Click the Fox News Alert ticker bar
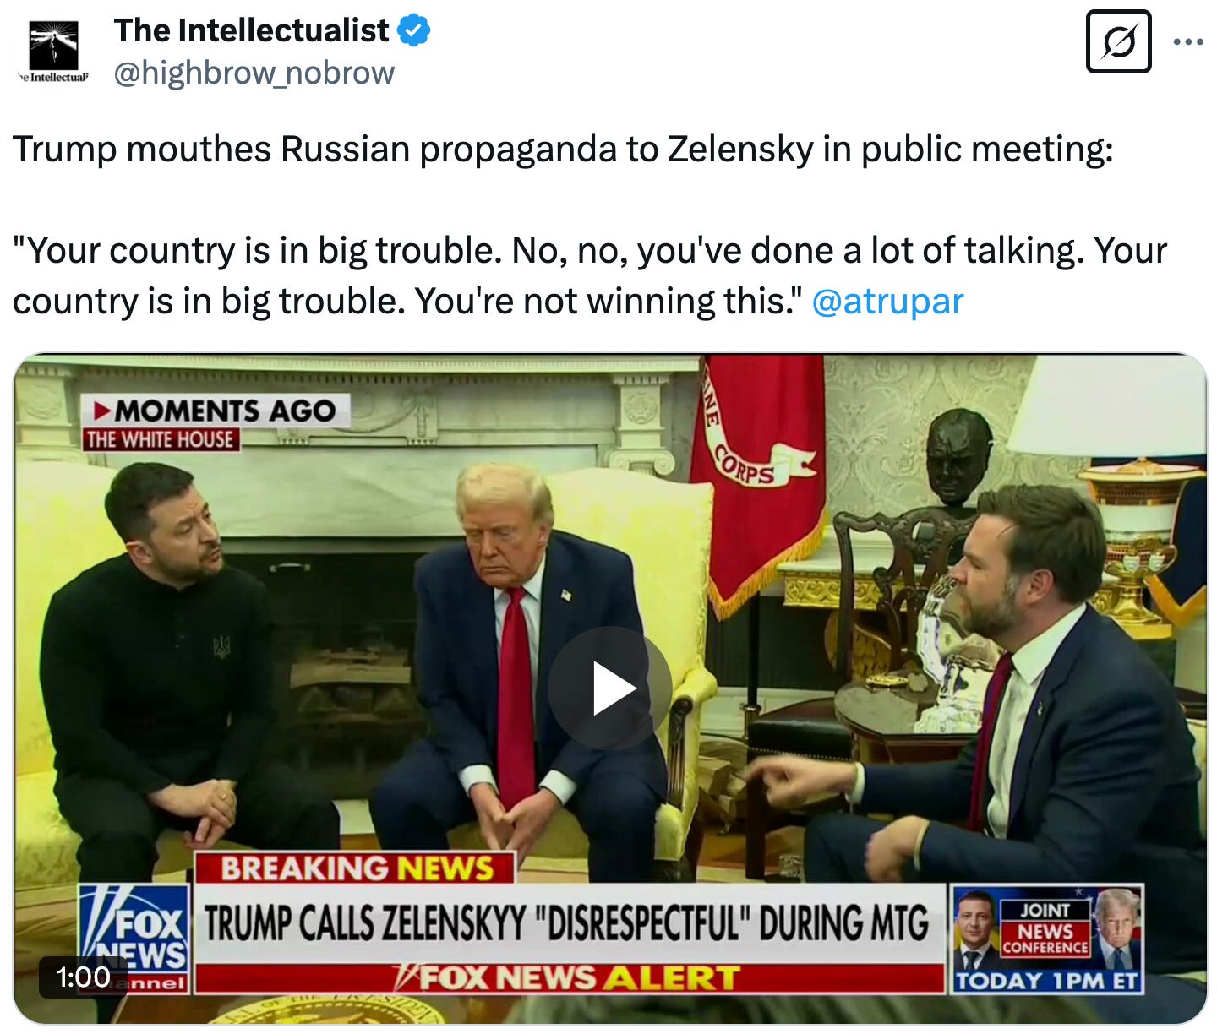The height and width of the screenshot is (1034, 1217). 569,978
